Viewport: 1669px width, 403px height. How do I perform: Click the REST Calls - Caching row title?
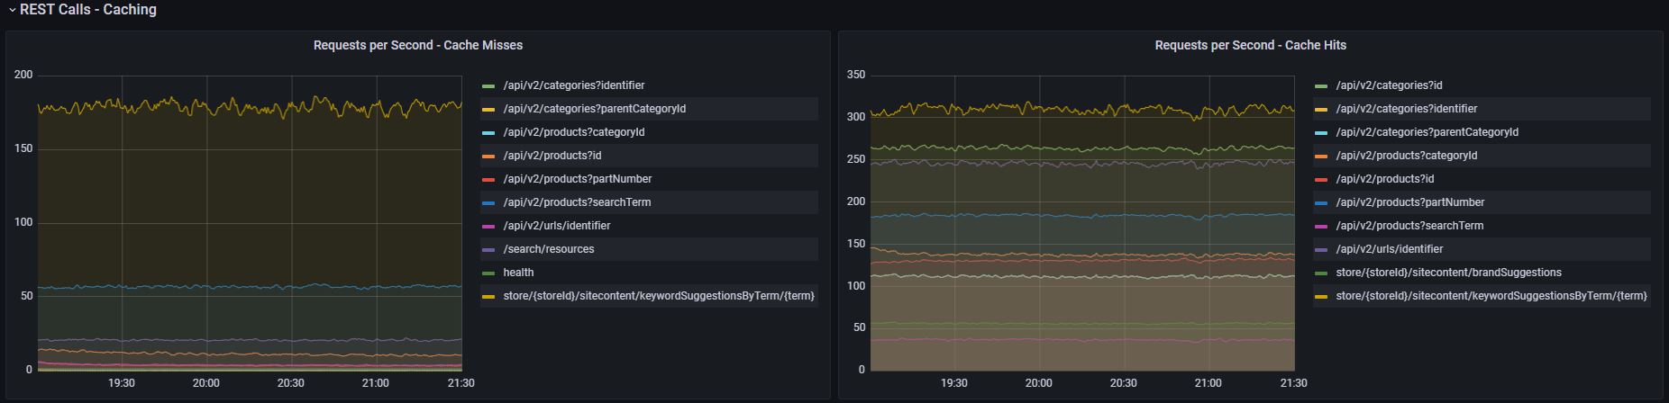[x=88, y=10]
